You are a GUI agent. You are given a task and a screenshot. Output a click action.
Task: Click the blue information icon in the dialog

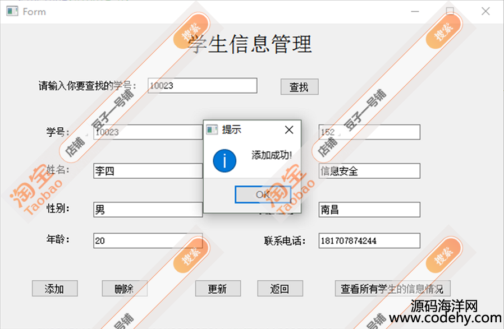point(224,161)
